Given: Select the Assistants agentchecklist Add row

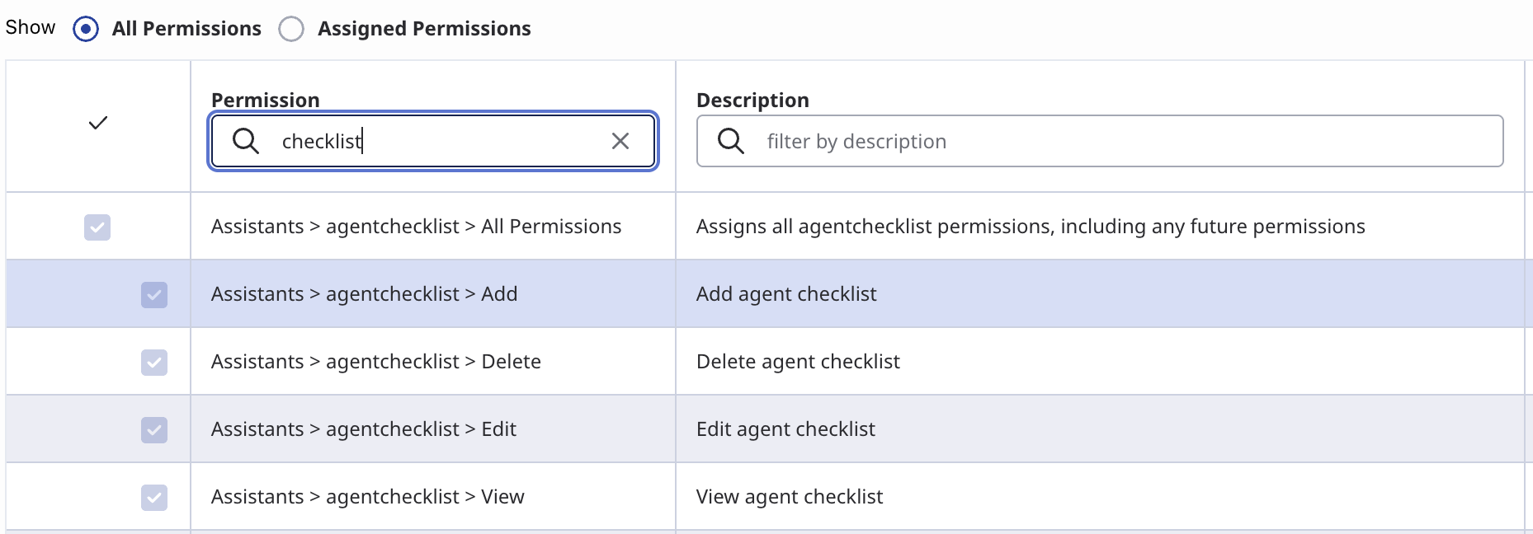Looking at the screenshot, I should point(364,294).
